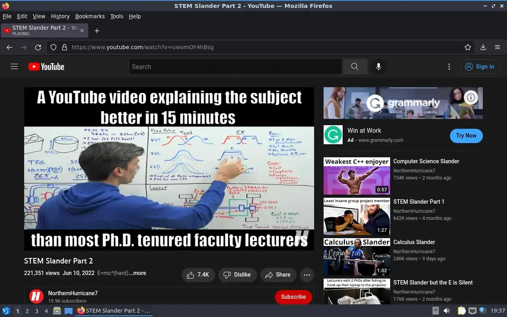This screenshot has width=507, height=317.
Task: View site security lock info
Action: (x=65, y=47)
